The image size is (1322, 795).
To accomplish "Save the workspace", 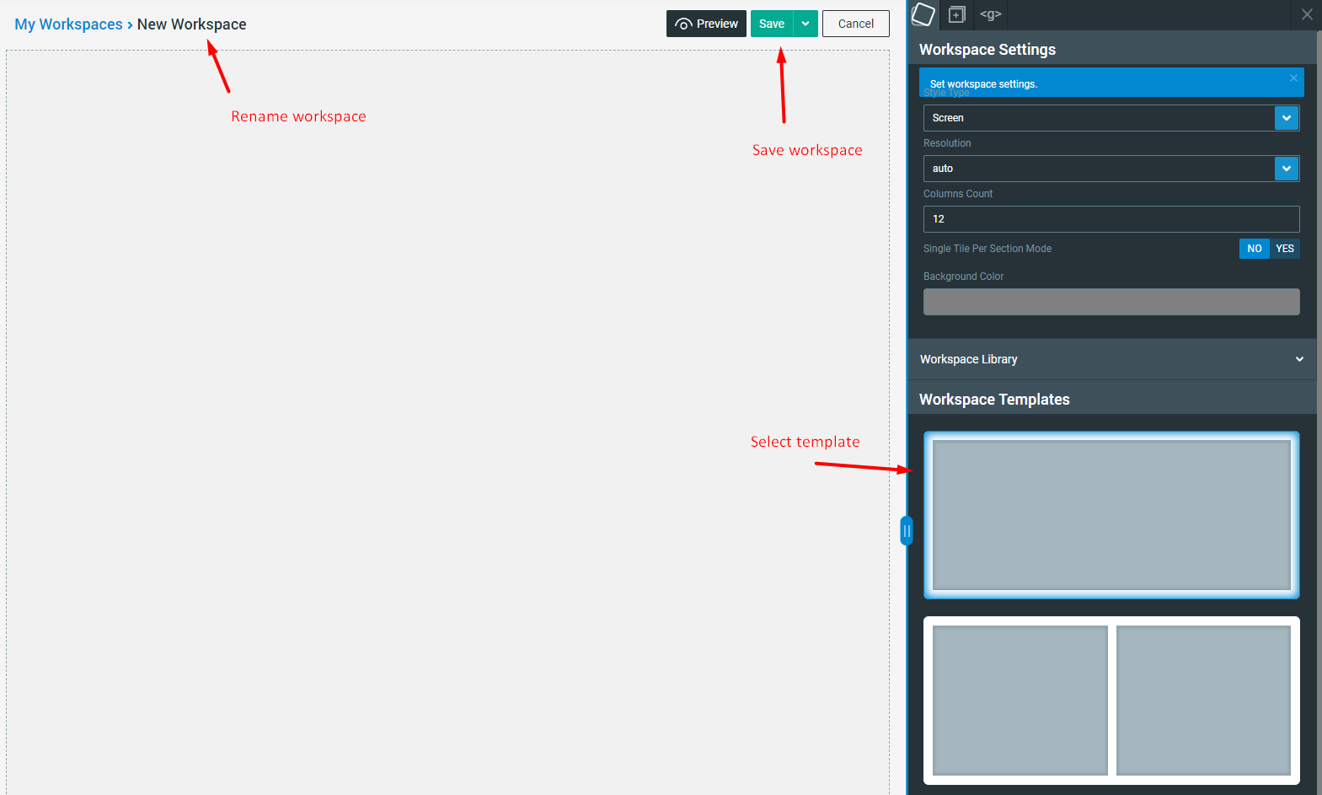I will [772, 24].
